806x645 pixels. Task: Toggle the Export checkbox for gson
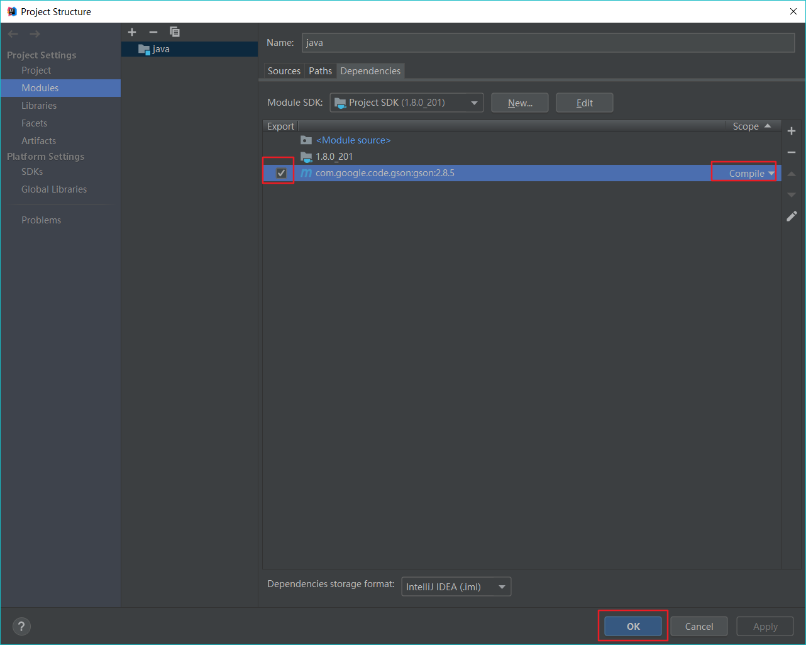281,173
